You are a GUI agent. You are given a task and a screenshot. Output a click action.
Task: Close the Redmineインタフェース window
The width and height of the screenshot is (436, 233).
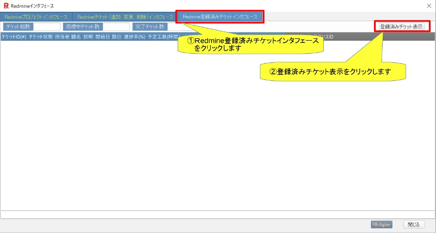(x=429, y=6)
